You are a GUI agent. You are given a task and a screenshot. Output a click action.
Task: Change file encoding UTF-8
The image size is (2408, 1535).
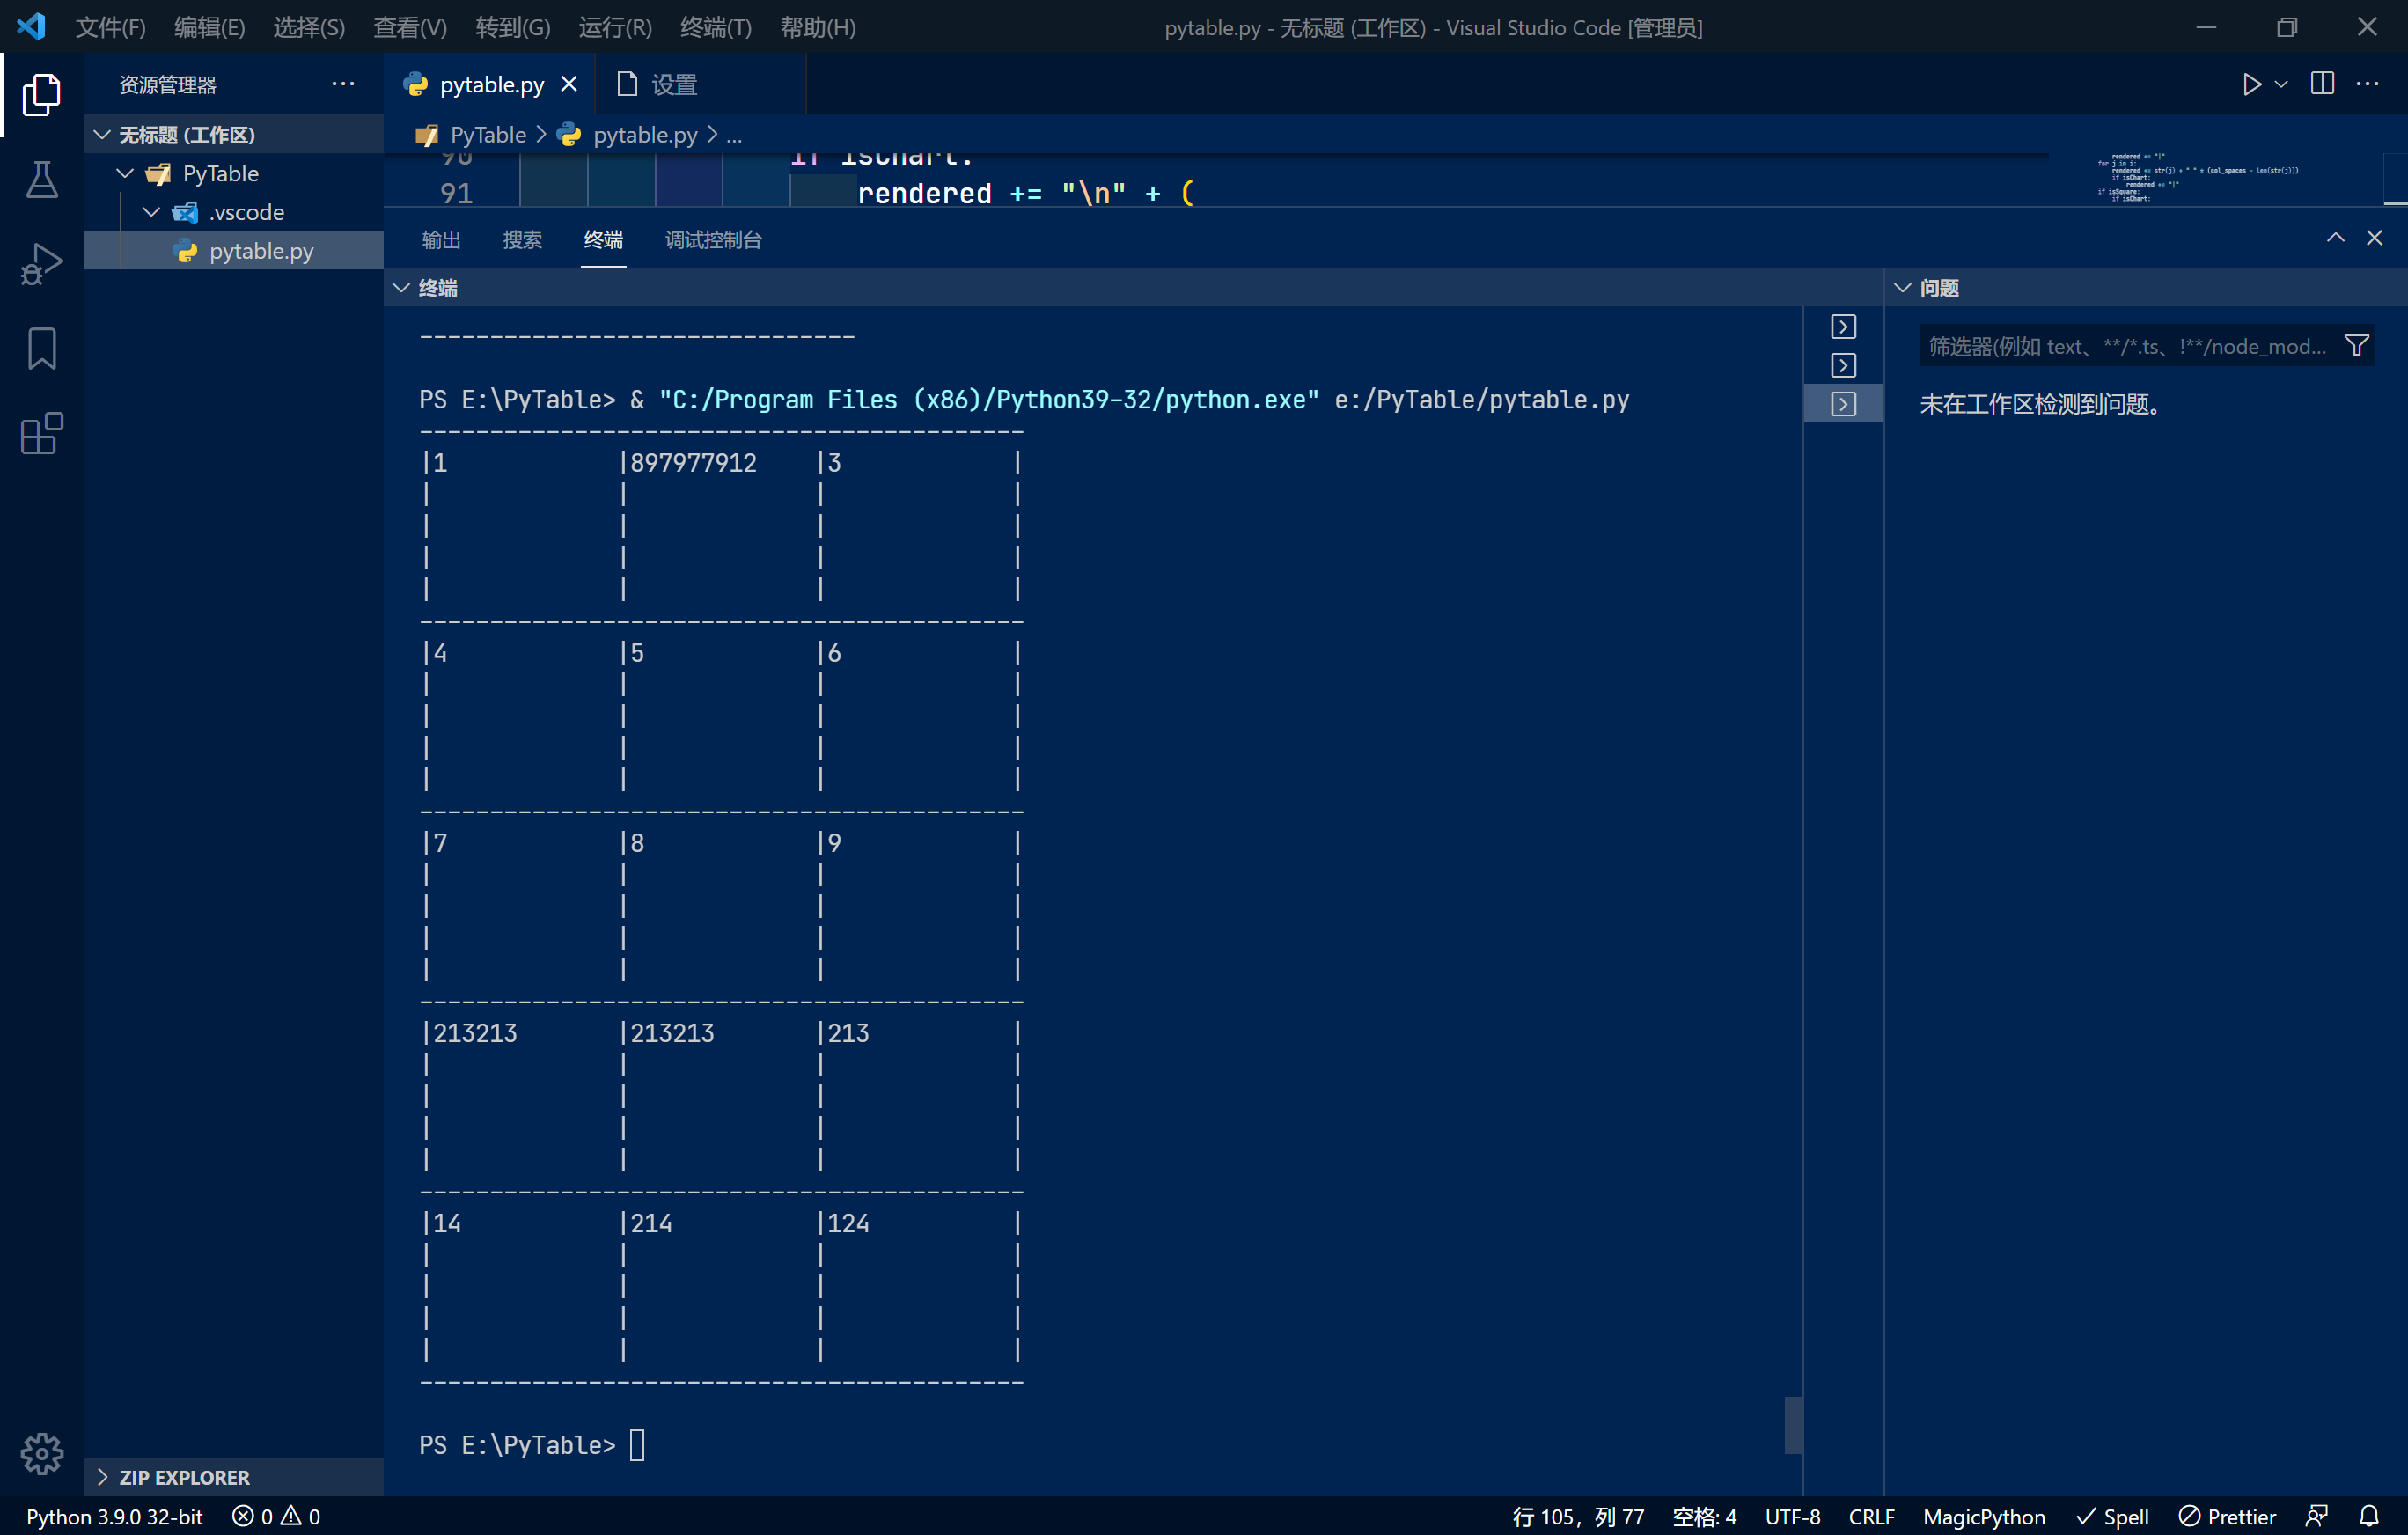tap(1792, 1516)
